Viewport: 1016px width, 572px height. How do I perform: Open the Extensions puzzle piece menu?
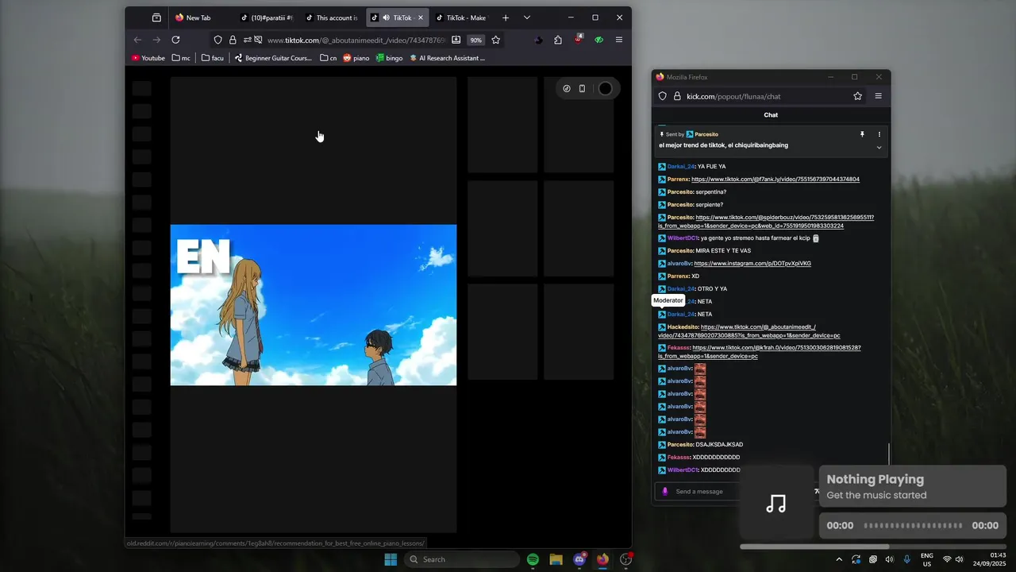(558, 40)
